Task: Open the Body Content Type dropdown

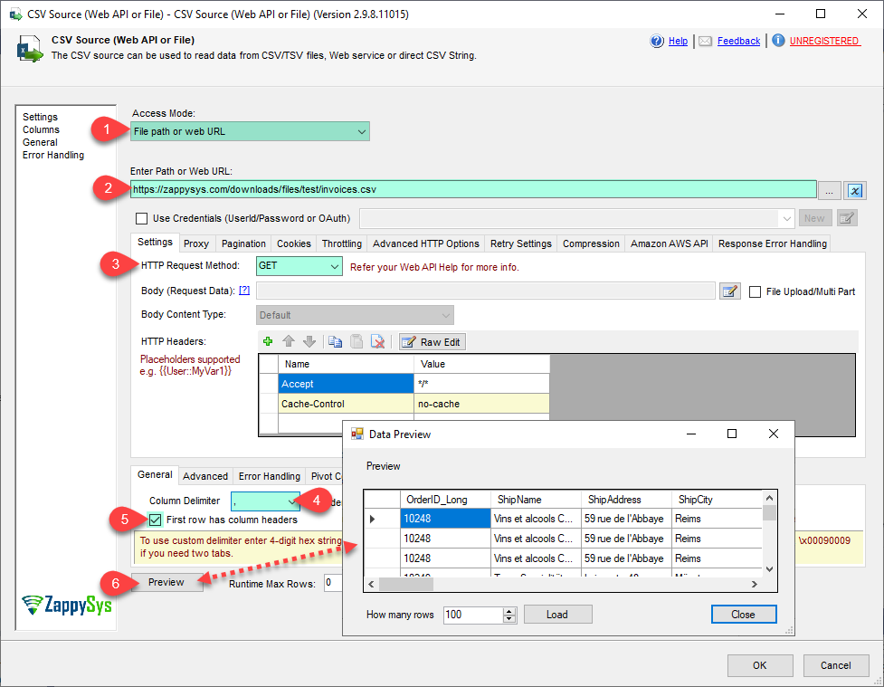Action: (355, 315)
